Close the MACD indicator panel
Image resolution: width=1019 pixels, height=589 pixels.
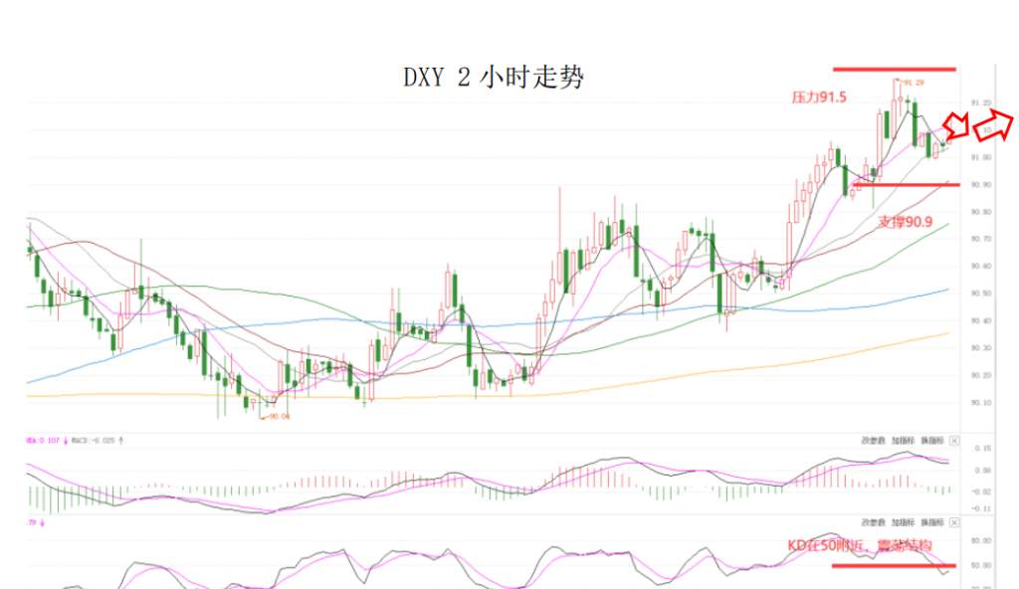954,441
